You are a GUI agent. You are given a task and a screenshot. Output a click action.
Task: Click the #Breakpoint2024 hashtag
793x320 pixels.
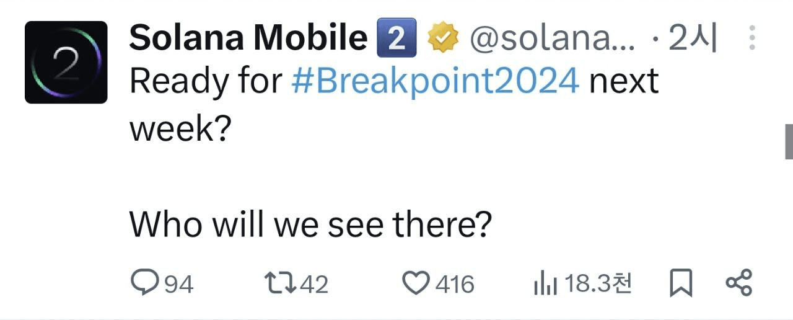(x=436, y=81)
